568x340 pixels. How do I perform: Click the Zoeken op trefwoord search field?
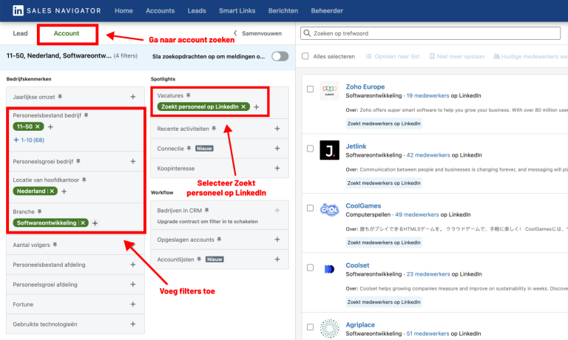click(x=430, y=33)
